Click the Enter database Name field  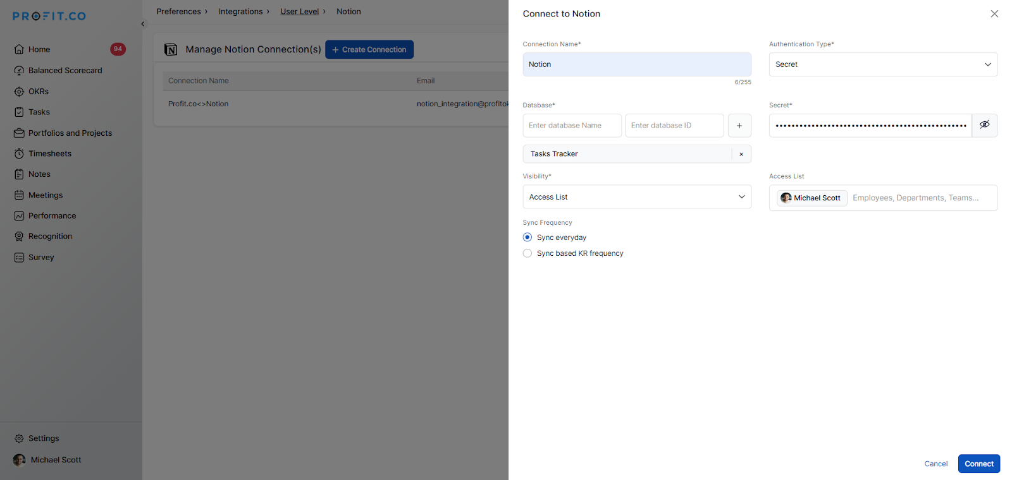[x=572, y=126]
